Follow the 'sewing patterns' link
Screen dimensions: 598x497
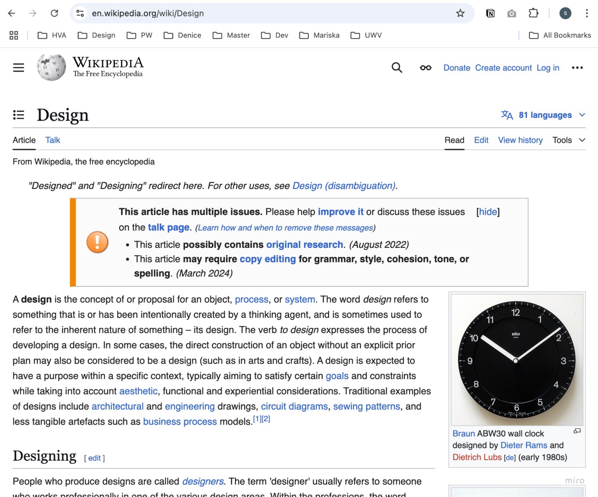click(x=367, y=407)
